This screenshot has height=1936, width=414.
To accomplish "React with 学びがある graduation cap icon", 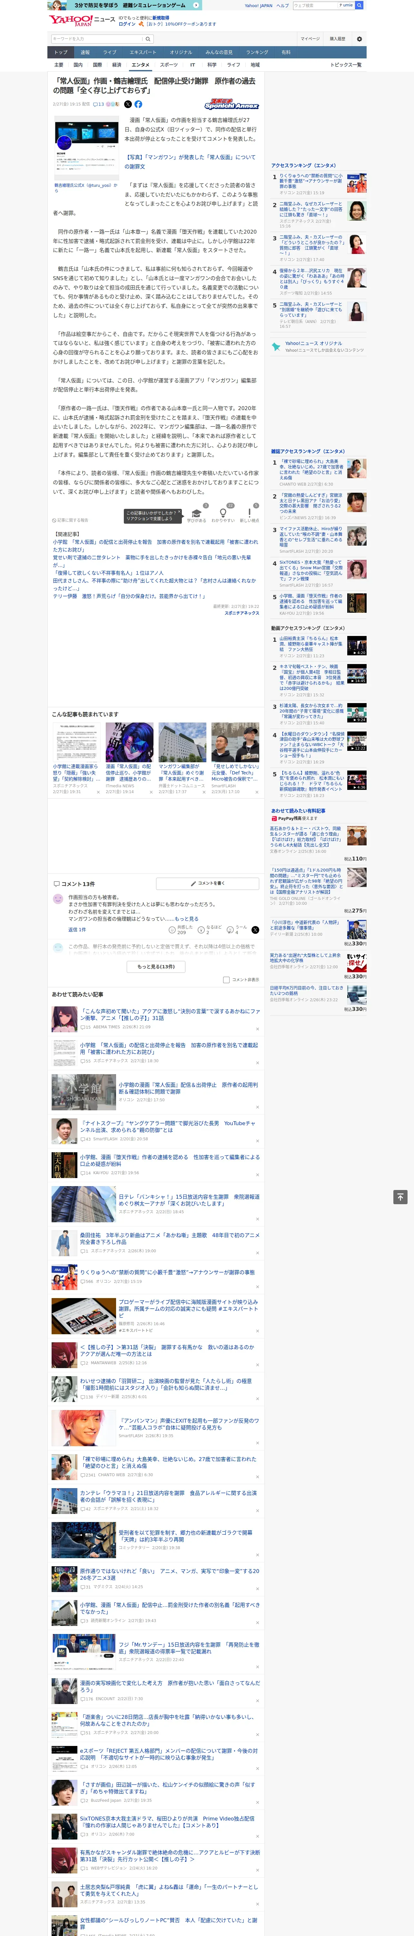I will pyautogui.click(x=197, y=514).
